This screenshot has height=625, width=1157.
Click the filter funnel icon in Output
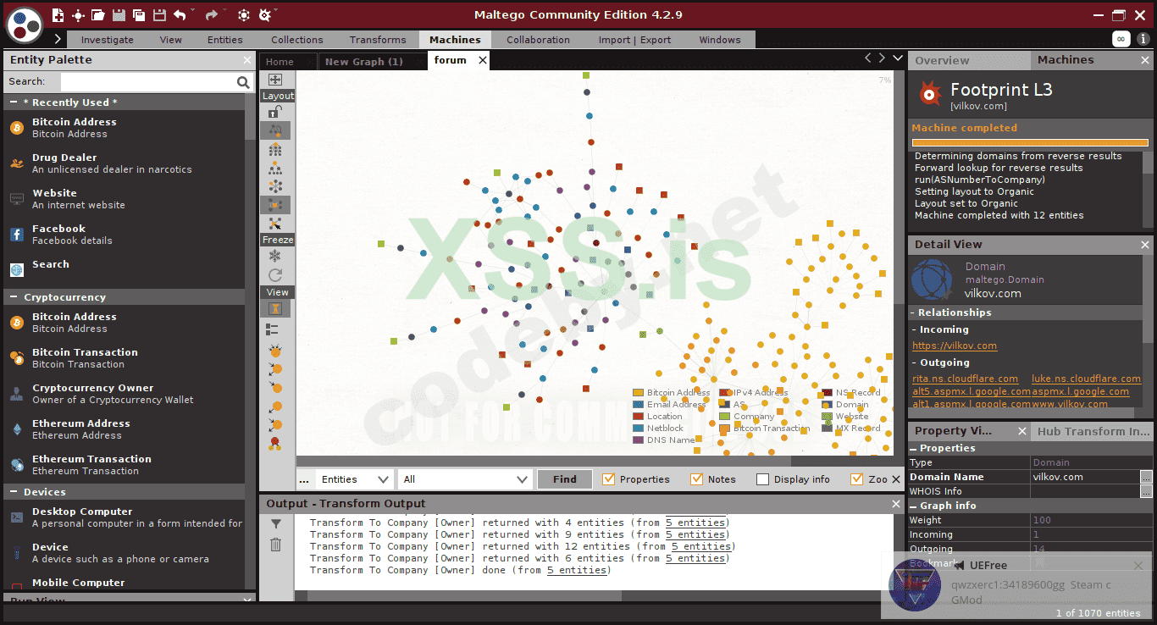coord(275,524)
